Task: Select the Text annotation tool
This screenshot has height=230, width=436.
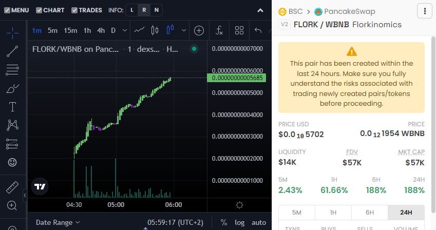Action: [12, 107]
